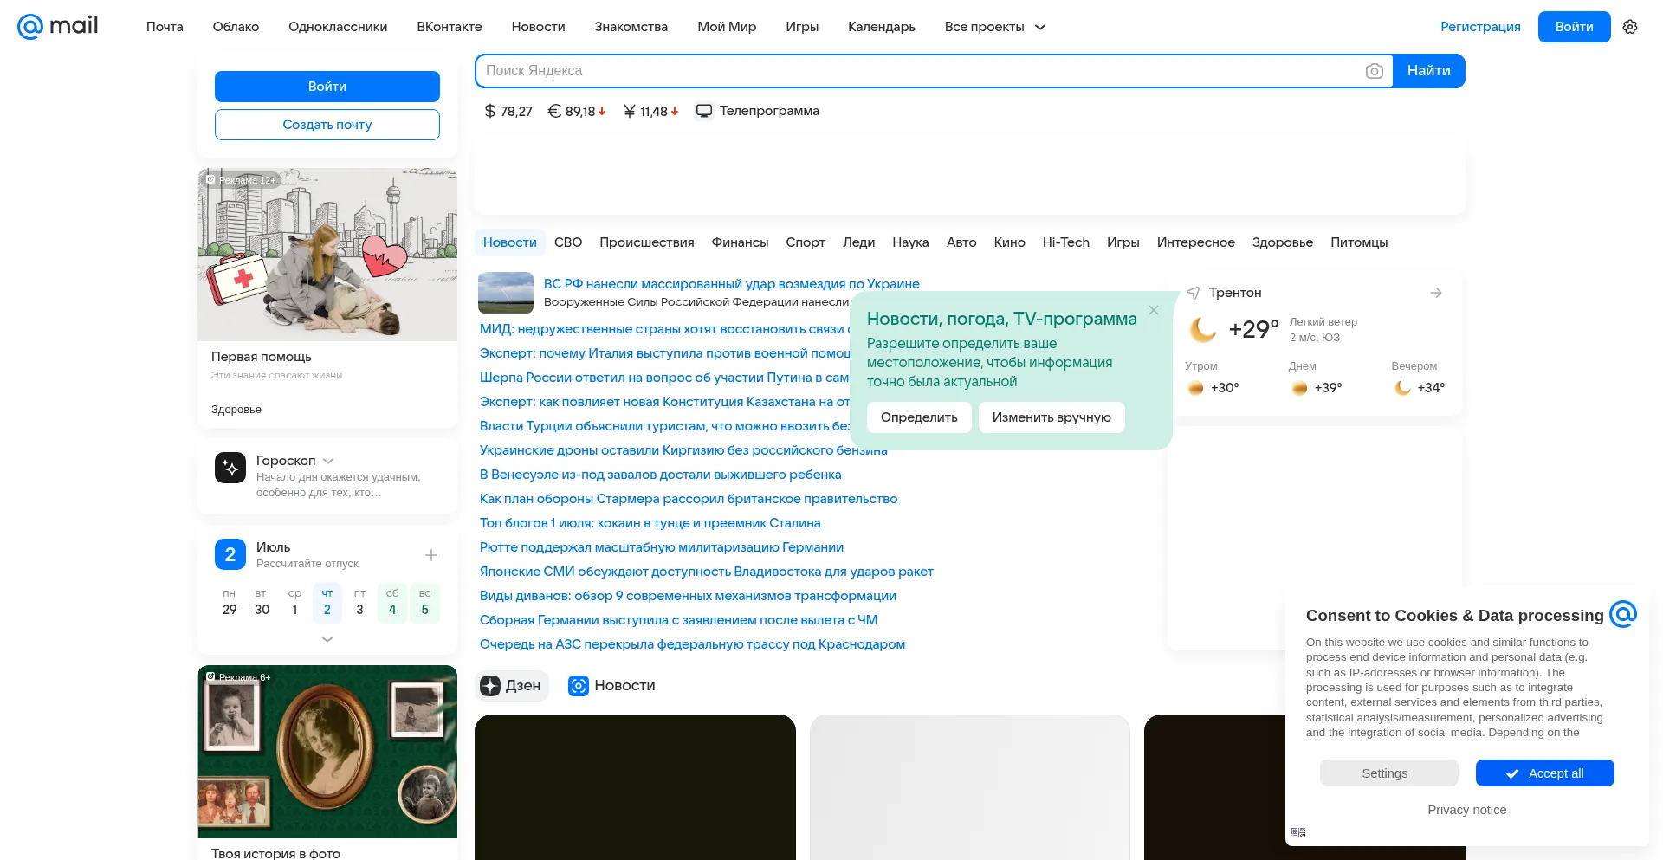The width and height of the screenshot is (1663, 860).
Task: Switch to the Спорт news tab
Action: (806, 242)
